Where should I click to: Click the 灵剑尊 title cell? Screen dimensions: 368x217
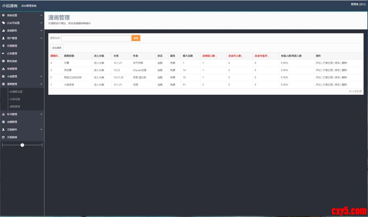68,70
